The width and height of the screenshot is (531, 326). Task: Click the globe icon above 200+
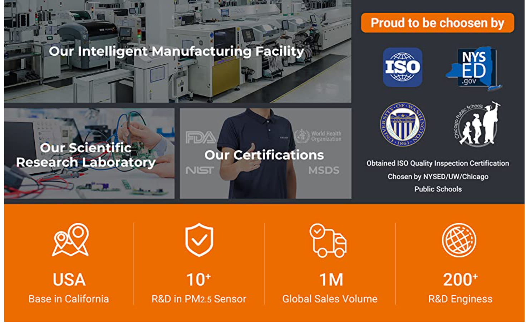click(459, 240)
